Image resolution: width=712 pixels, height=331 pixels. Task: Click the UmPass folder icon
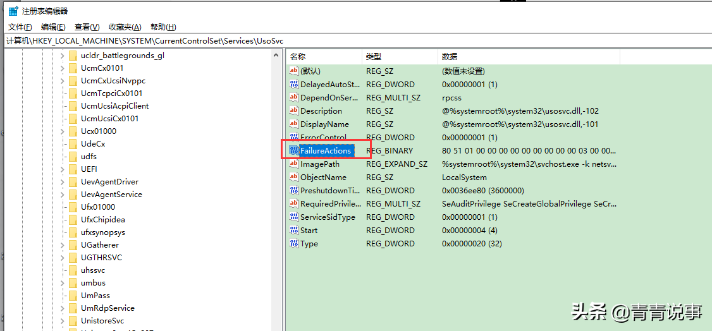click(x=73, y=296)
